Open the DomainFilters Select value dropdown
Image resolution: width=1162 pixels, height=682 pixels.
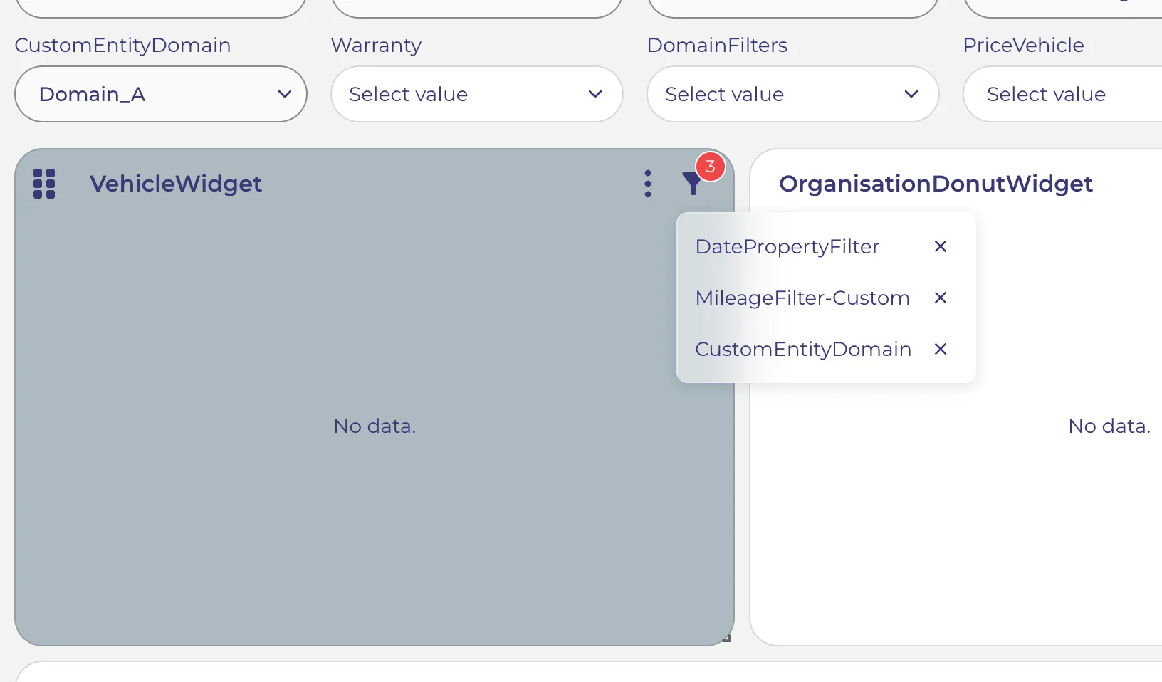pyautogui.click(x=793, y=94)
